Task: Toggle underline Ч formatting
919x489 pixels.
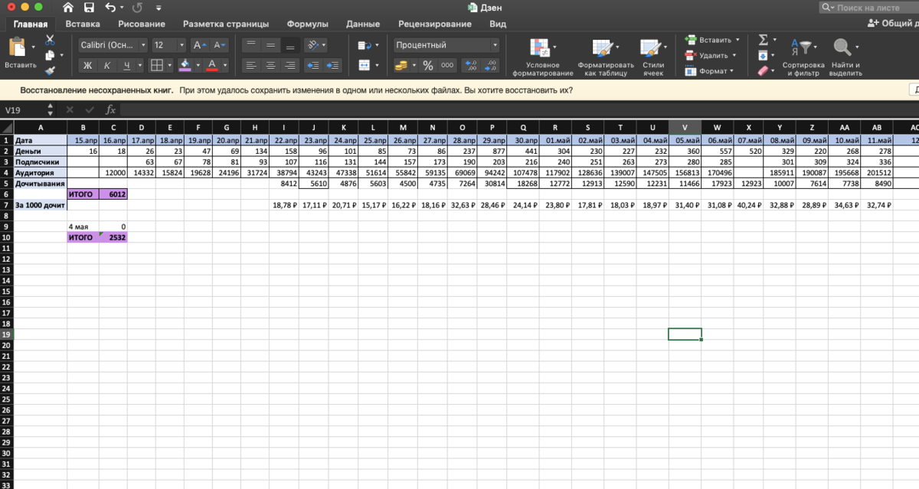Action: [x=127, y=65]
